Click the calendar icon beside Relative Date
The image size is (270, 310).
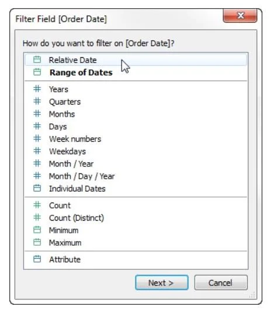pos(37,60)
